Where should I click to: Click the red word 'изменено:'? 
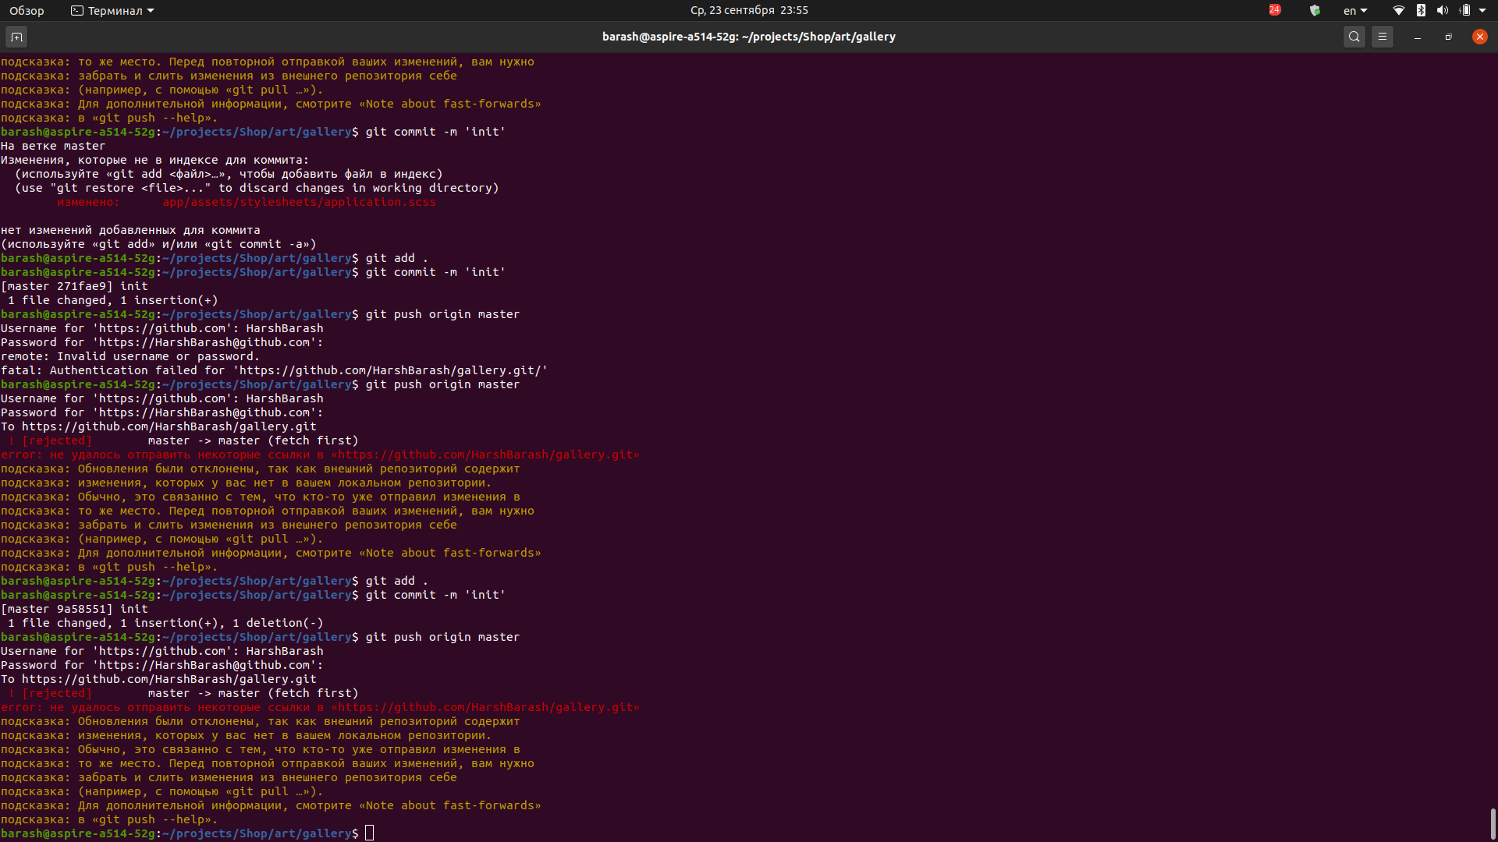(88, 202)
